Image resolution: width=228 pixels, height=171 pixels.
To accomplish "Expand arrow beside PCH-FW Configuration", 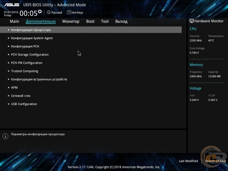I will coord(9,63).
